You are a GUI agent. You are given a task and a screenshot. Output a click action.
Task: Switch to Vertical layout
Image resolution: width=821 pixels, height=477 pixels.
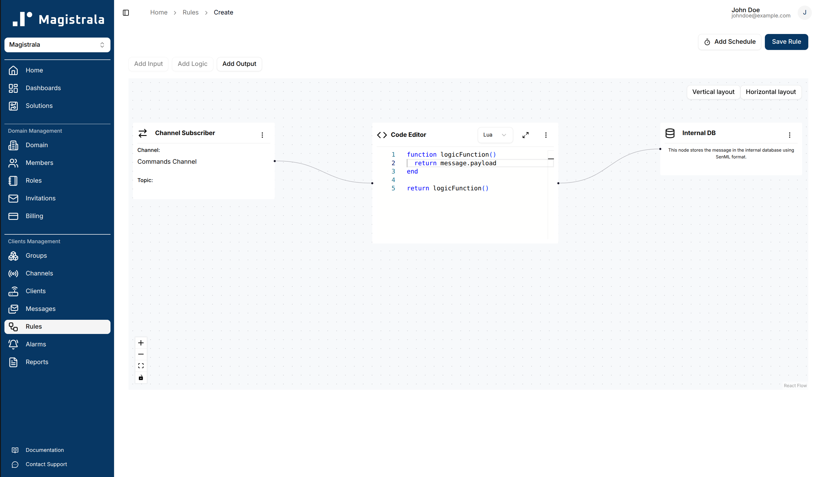(x=713, y=92)
